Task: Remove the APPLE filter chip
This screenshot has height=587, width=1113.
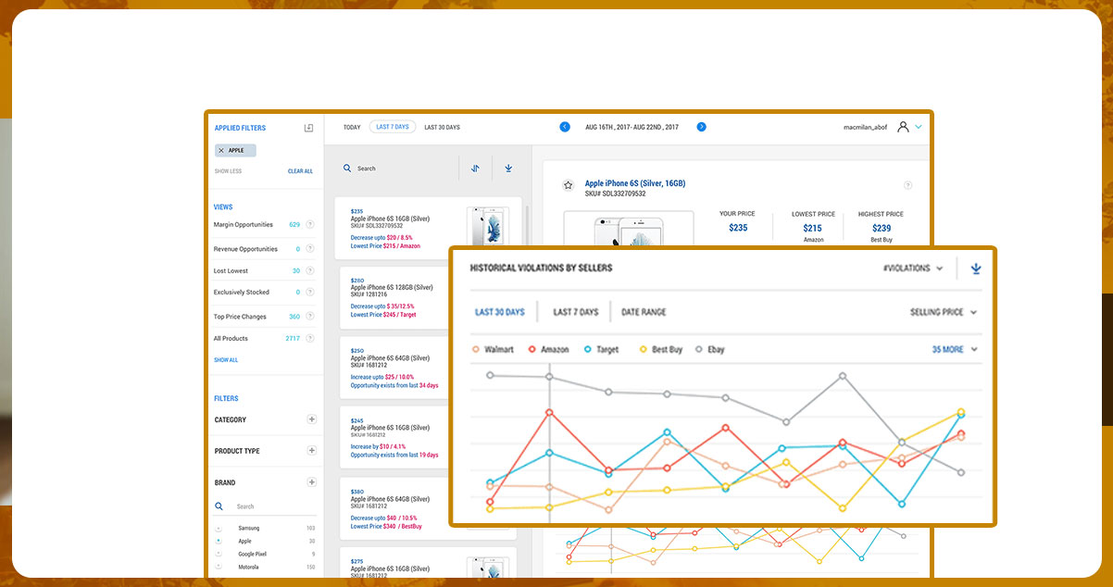Action: 220,150
